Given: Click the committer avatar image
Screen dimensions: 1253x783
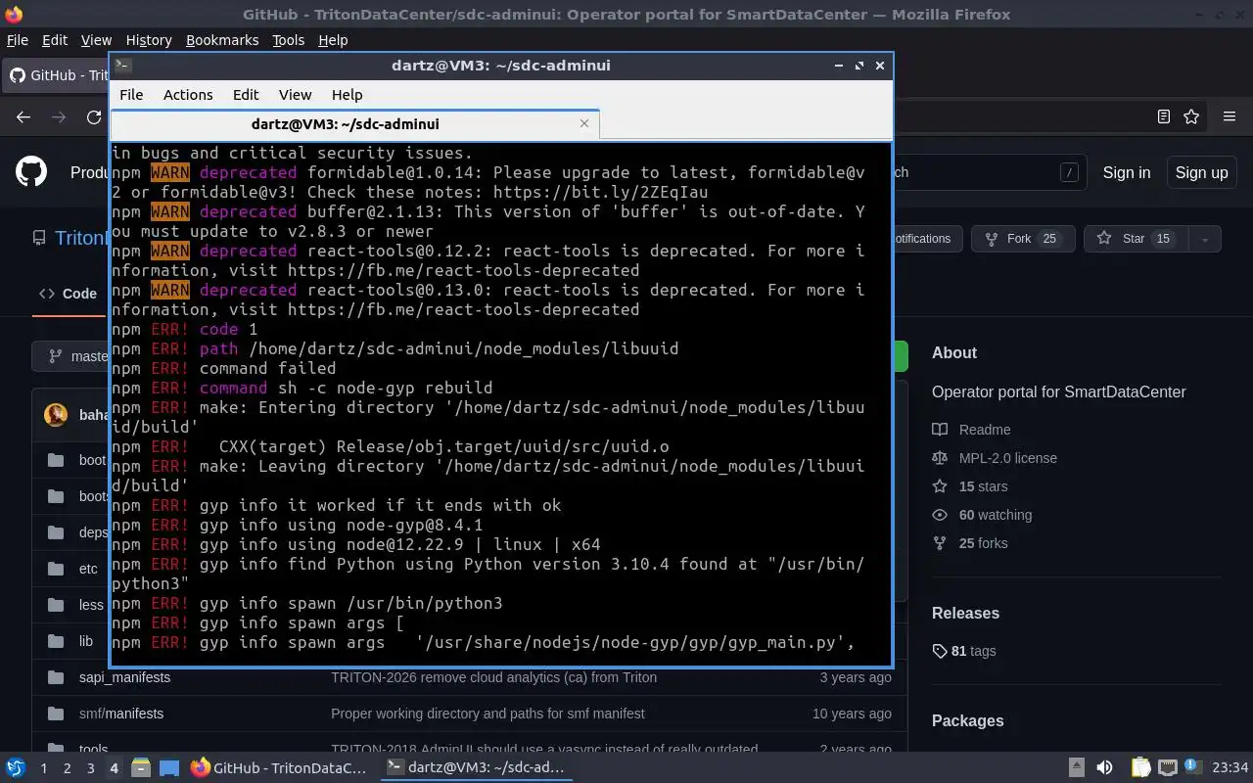Looking at the screenshot, I should [x=56, y=414].
